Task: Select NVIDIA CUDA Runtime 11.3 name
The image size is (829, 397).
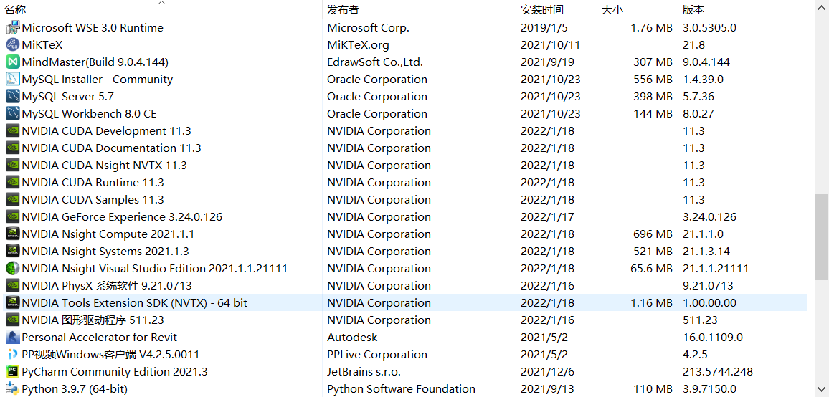Action: pyautogui.click(x=93, y=183)
